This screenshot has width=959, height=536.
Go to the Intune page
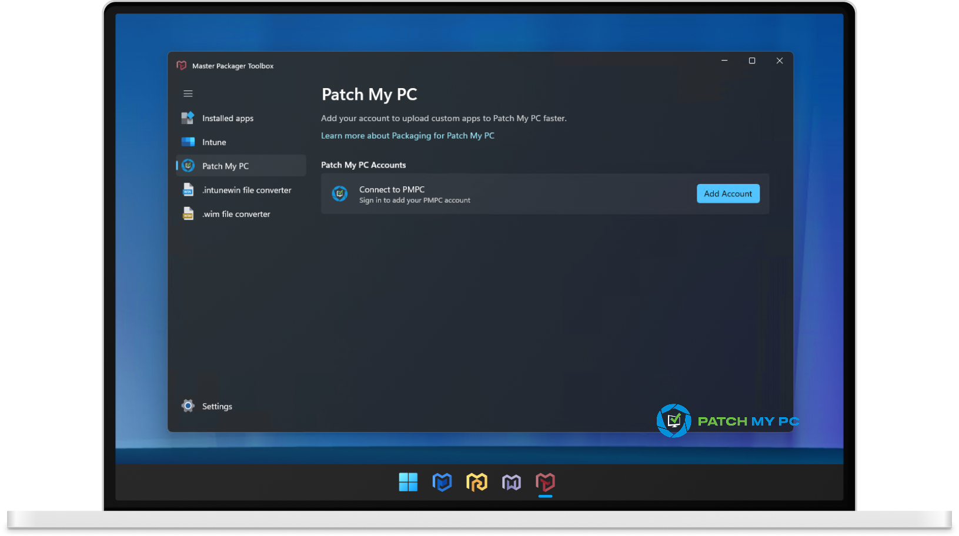(x=214, y=142)
